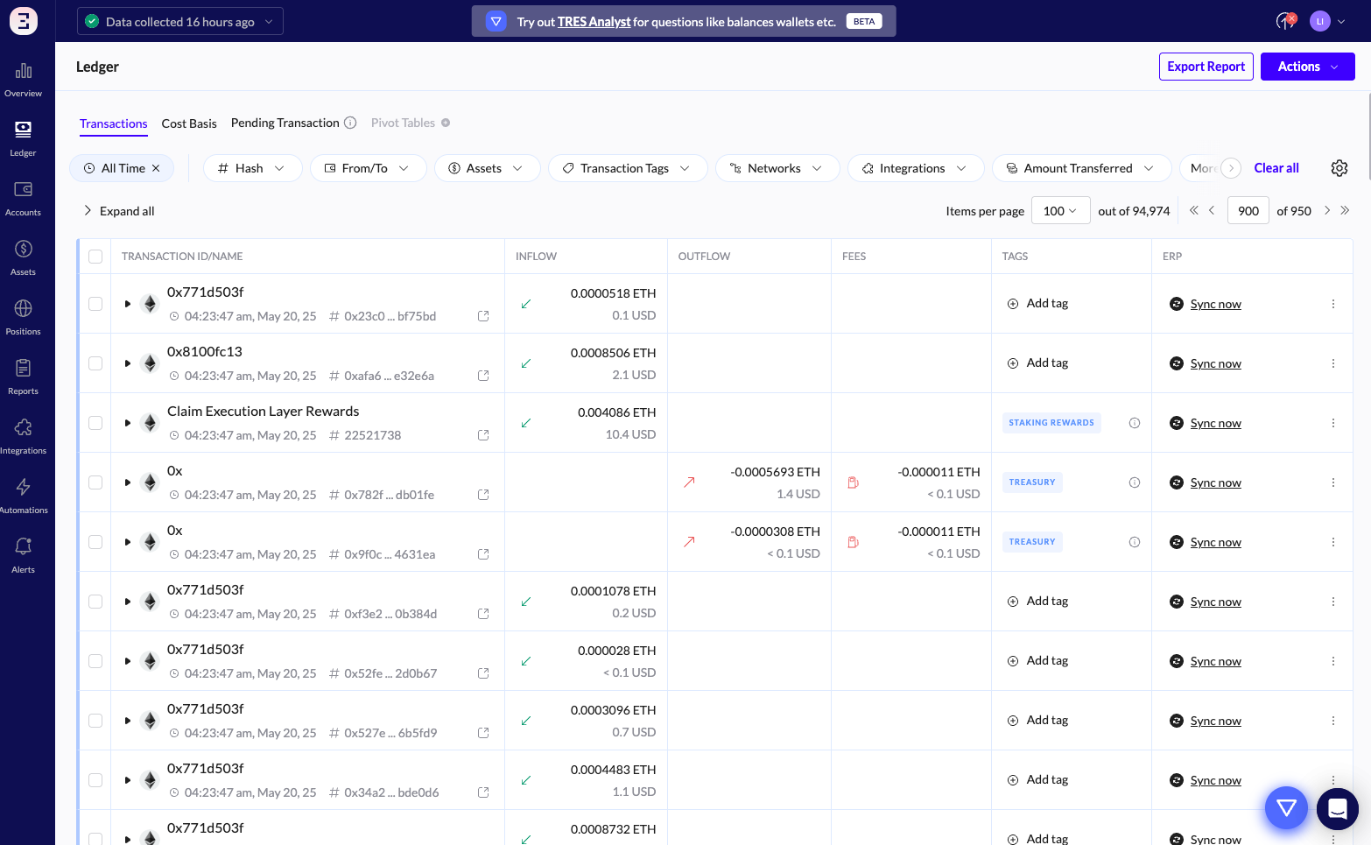The width and height of the screenshot is (1371, 845).
Task: Open the Assets filter dropdown
Action: click(487, 168)
